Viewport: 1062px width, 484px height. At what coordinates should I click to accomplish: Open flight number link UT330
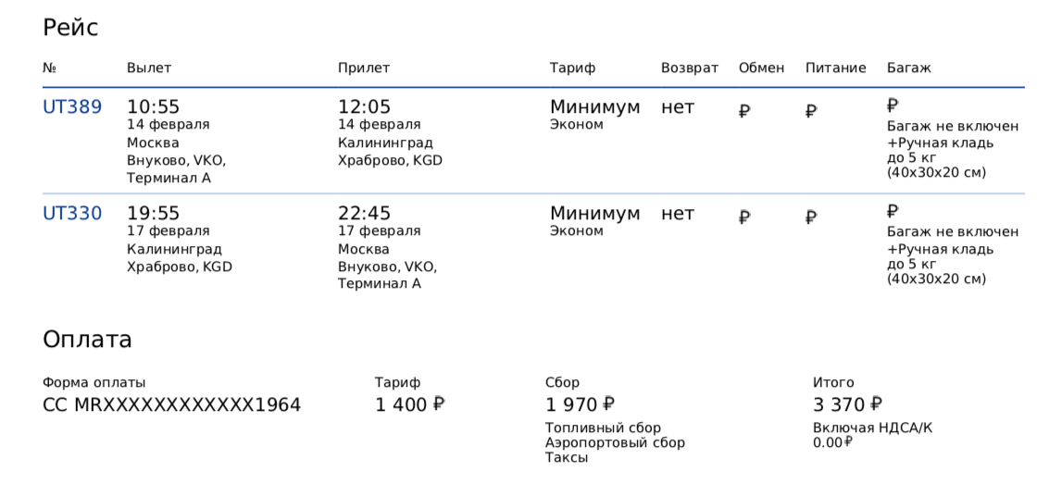pos(72,214)
